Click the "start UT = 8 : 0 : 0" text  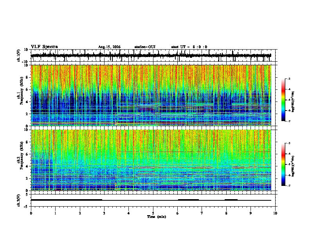(189, 47)
